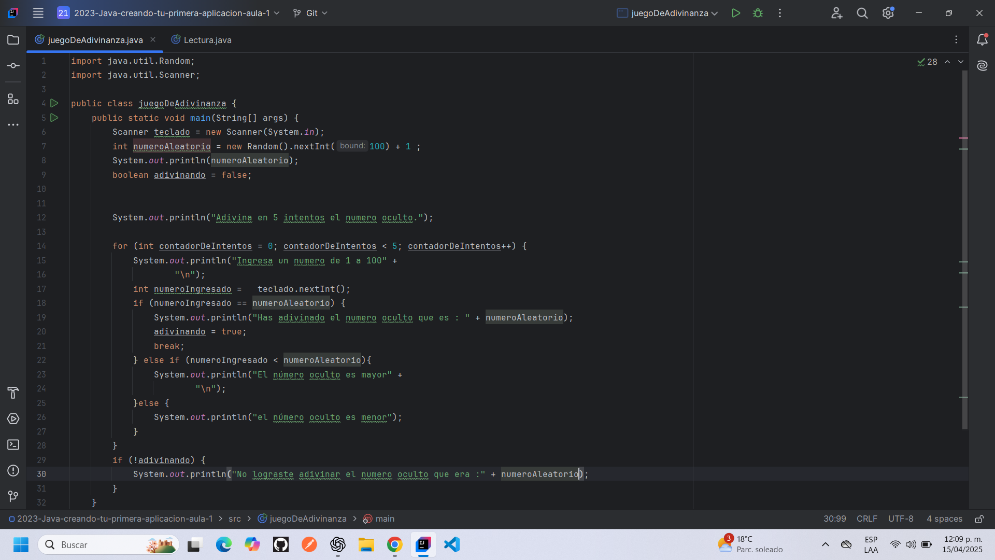Screen dimensions: 995x560
Task: Open the Structure tool window
Action: (x=13, y=99)
